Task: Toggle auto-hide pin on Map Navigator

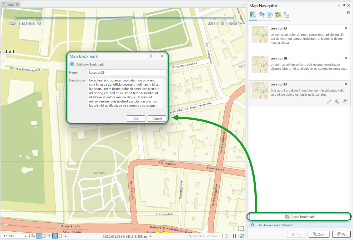Action: tap(344, 6)
